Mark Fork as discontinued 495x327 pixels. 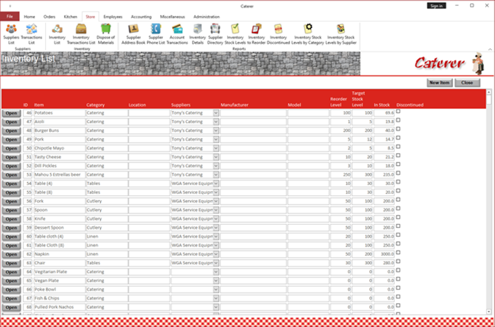point(398,199)
